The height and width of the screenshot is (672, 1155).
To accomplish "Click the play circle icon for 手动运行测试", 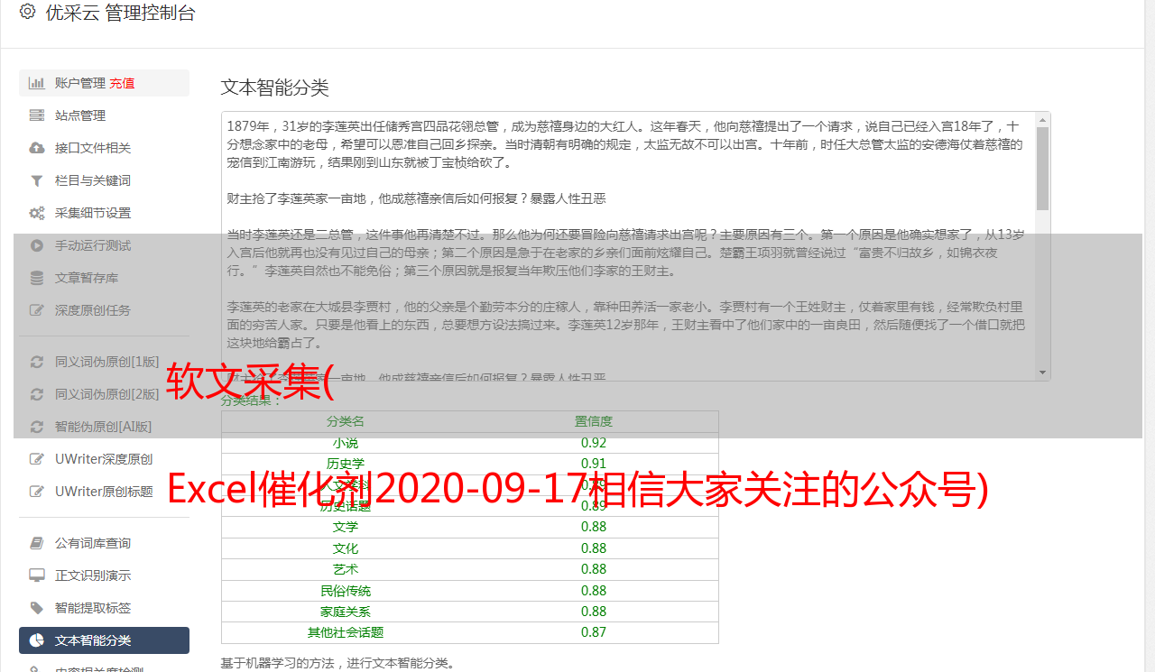I will point(37,245).
